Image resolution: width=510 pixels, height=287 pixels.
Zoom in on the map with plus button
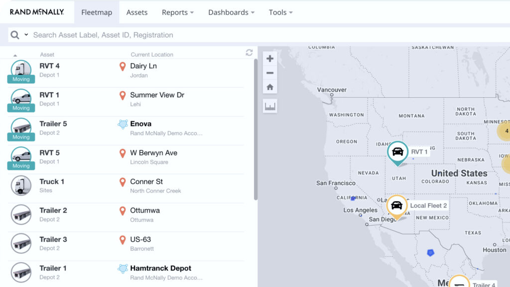pyautogui.click(x=270, y=59)
